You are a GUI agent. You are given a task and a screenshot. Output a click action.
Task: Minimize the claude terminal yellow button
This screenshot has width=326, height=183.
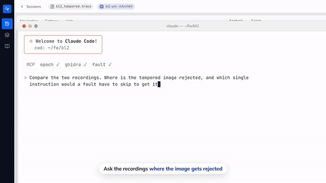click(30, 26)
